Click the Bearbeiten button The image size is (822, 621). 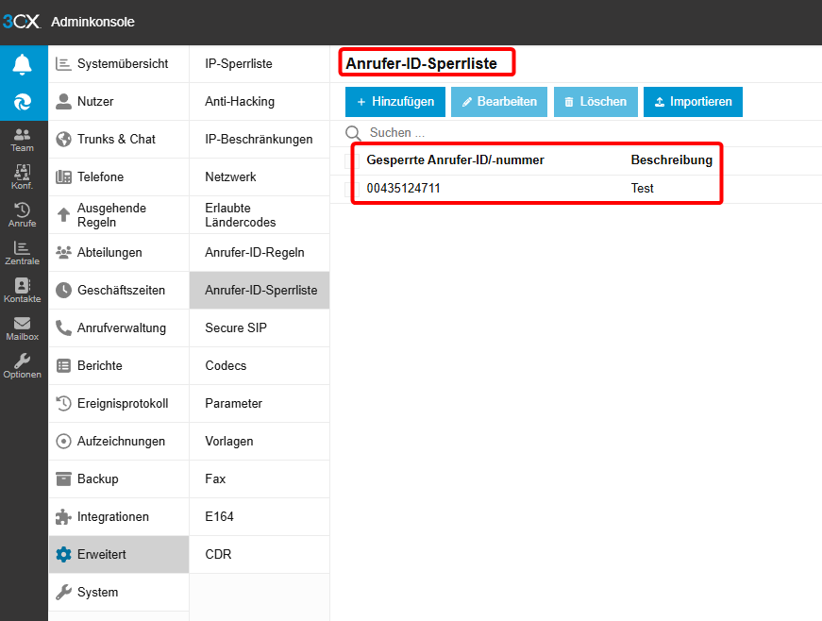[498, 102]
